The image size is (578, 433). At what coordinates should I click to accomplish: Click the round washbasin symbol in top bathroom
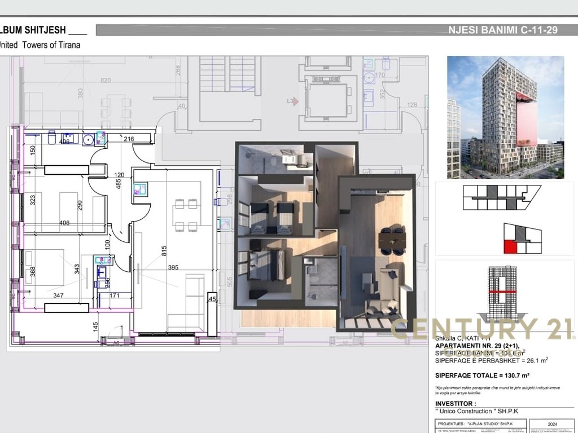tap(89, 139)
